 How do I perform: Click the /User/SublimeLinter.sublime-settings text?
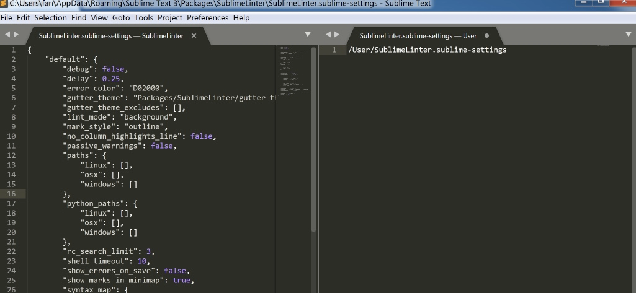pyautogui.click(x=428, y=50)
